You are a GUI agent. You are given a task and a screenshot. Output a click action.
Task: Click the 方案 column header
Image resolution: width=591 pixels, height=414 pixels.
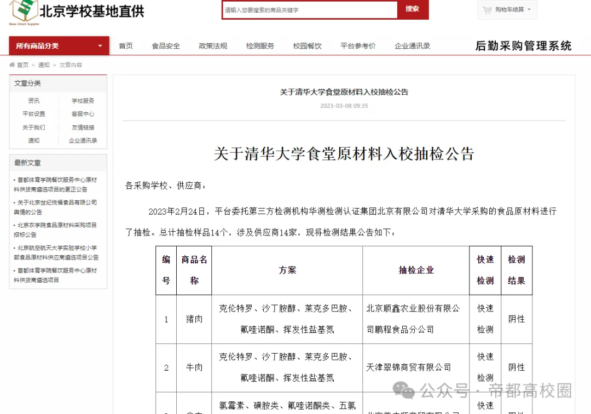pos(287,270)
